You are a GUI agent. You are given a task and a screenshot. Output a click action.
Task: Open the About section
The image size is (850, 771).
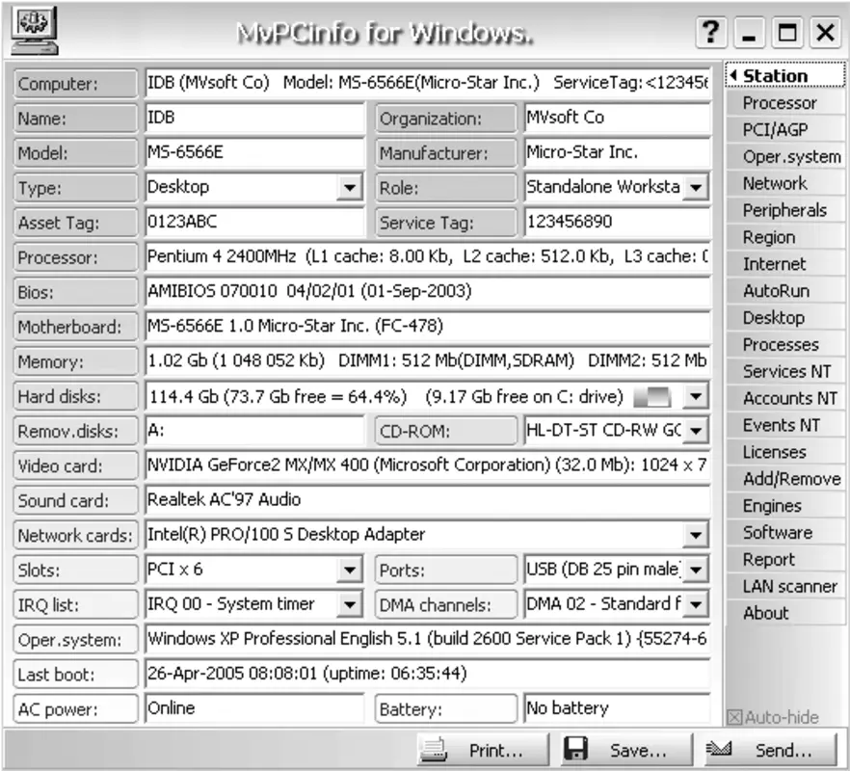[x=785, y=613]
